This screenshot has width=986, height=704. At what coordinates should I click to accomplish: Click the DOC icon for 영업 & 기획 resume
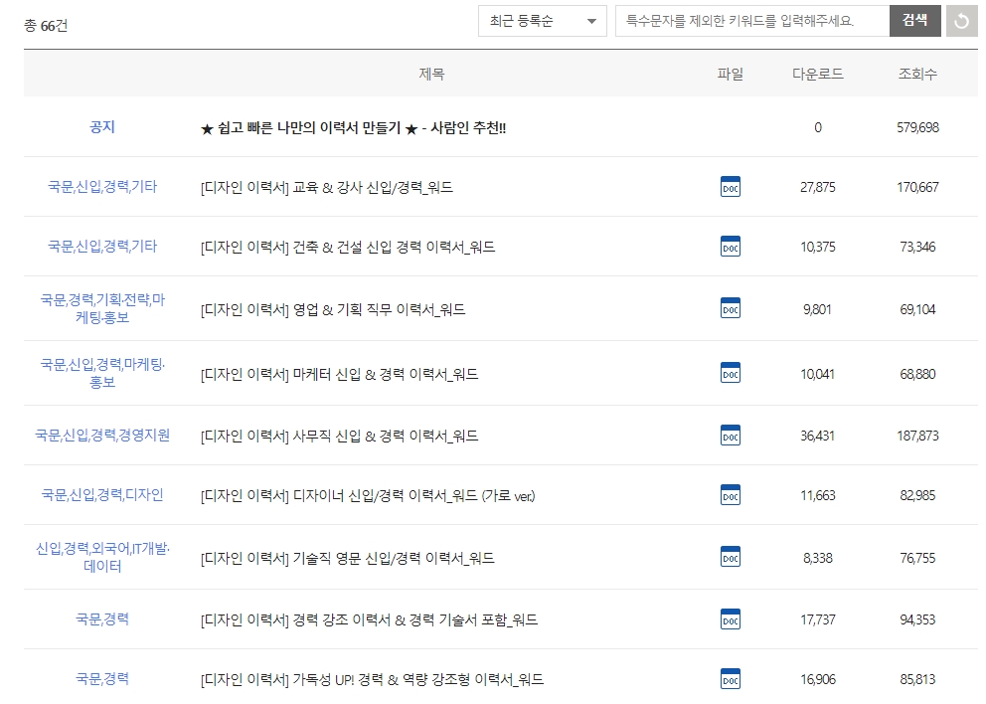pos(731,308)
